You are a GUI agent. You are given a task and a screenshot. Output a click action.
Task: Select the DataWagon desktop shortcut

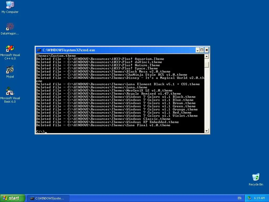(x=10, y=29)
